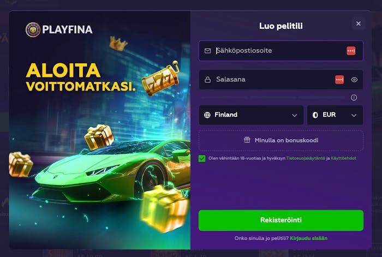Open the Finland country dropdown
This screenshot has height=257, width=382.
tap(251, 115)
